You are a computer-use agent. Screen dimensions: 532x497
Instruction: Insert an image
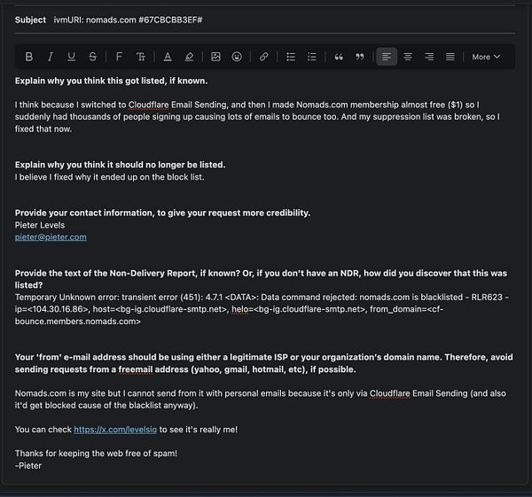point(215,57)
